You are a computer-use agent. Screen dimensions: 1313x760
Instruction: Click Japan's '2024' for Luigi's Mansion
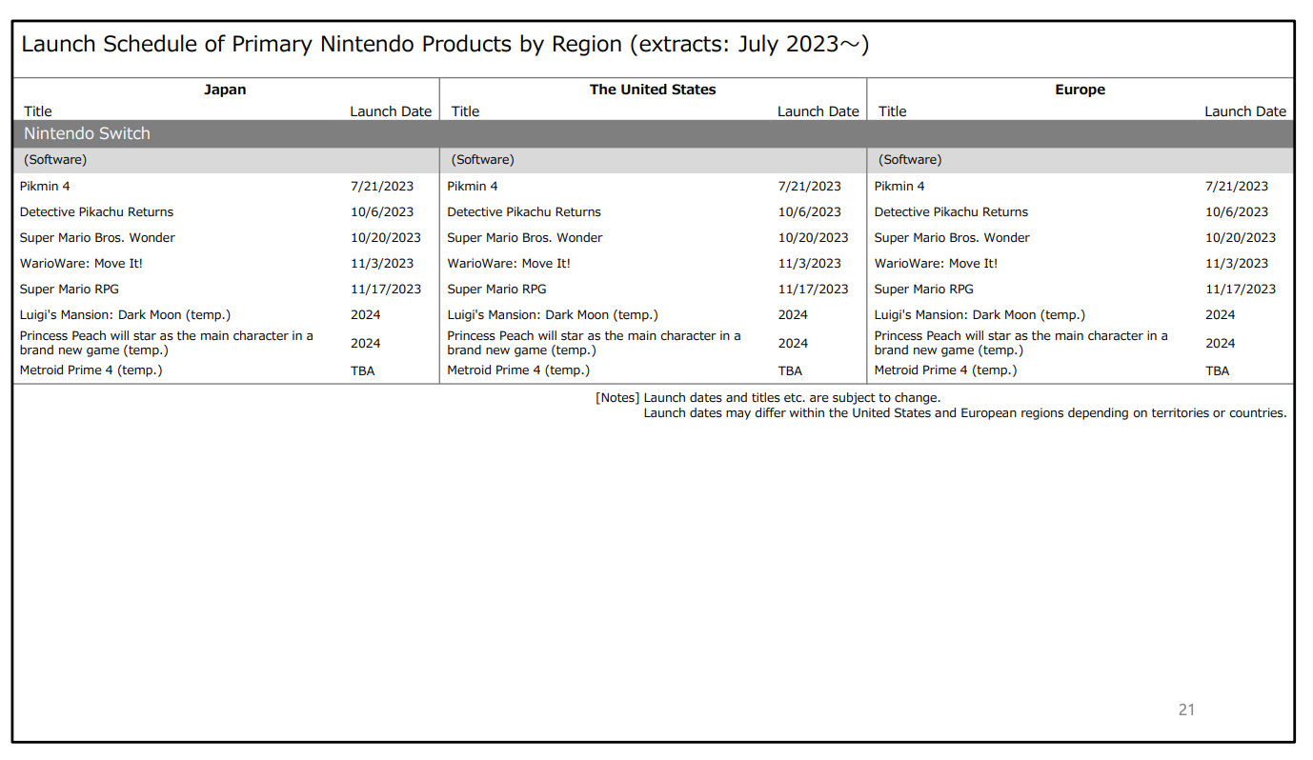pyautogui.click(x=365, y=315)
